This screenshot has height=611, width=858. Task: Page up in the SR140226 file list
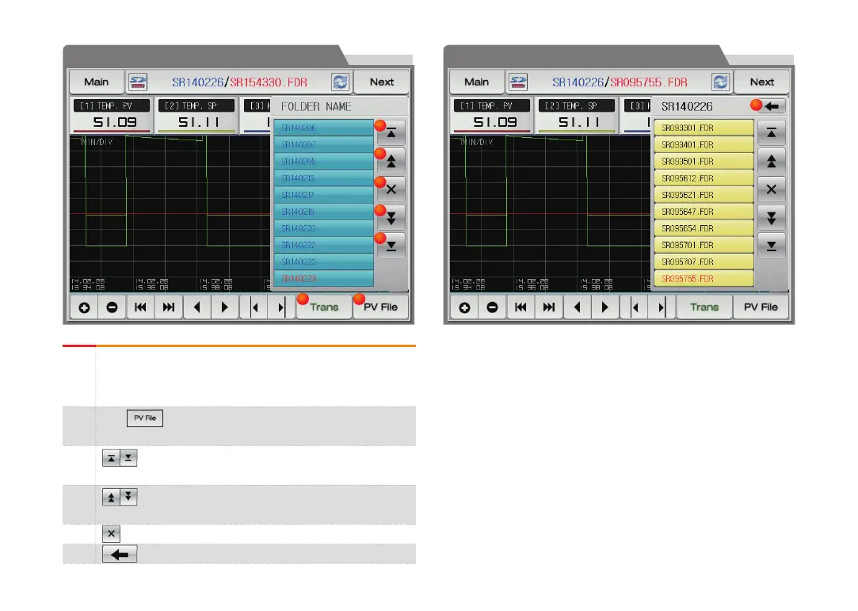click(x=772, y=162)
